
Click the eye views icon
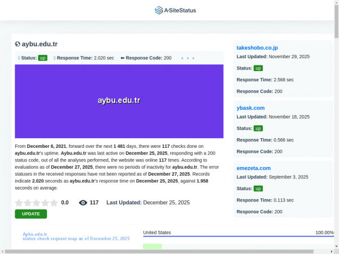click(x=83, y=203)
